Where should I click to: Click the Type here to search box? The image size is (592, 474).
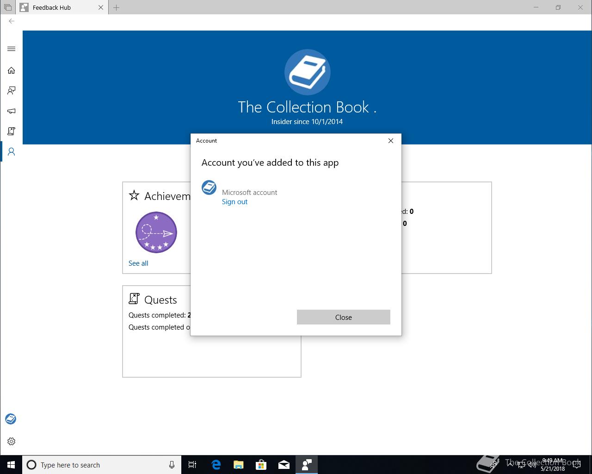point(102,465)
